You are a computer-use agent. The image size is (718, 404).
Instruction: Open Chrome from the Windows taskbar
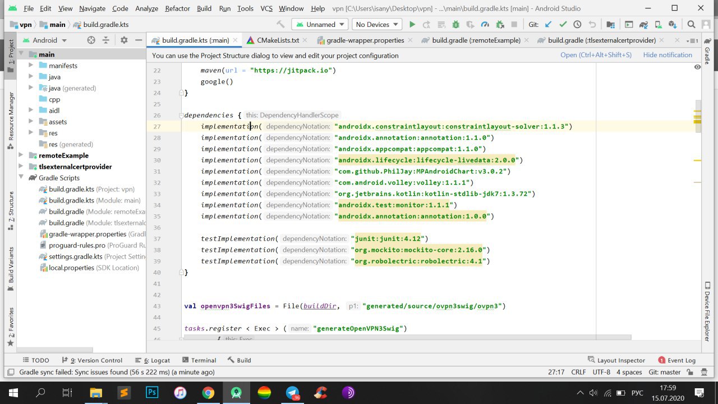click(x=208, y=393)
